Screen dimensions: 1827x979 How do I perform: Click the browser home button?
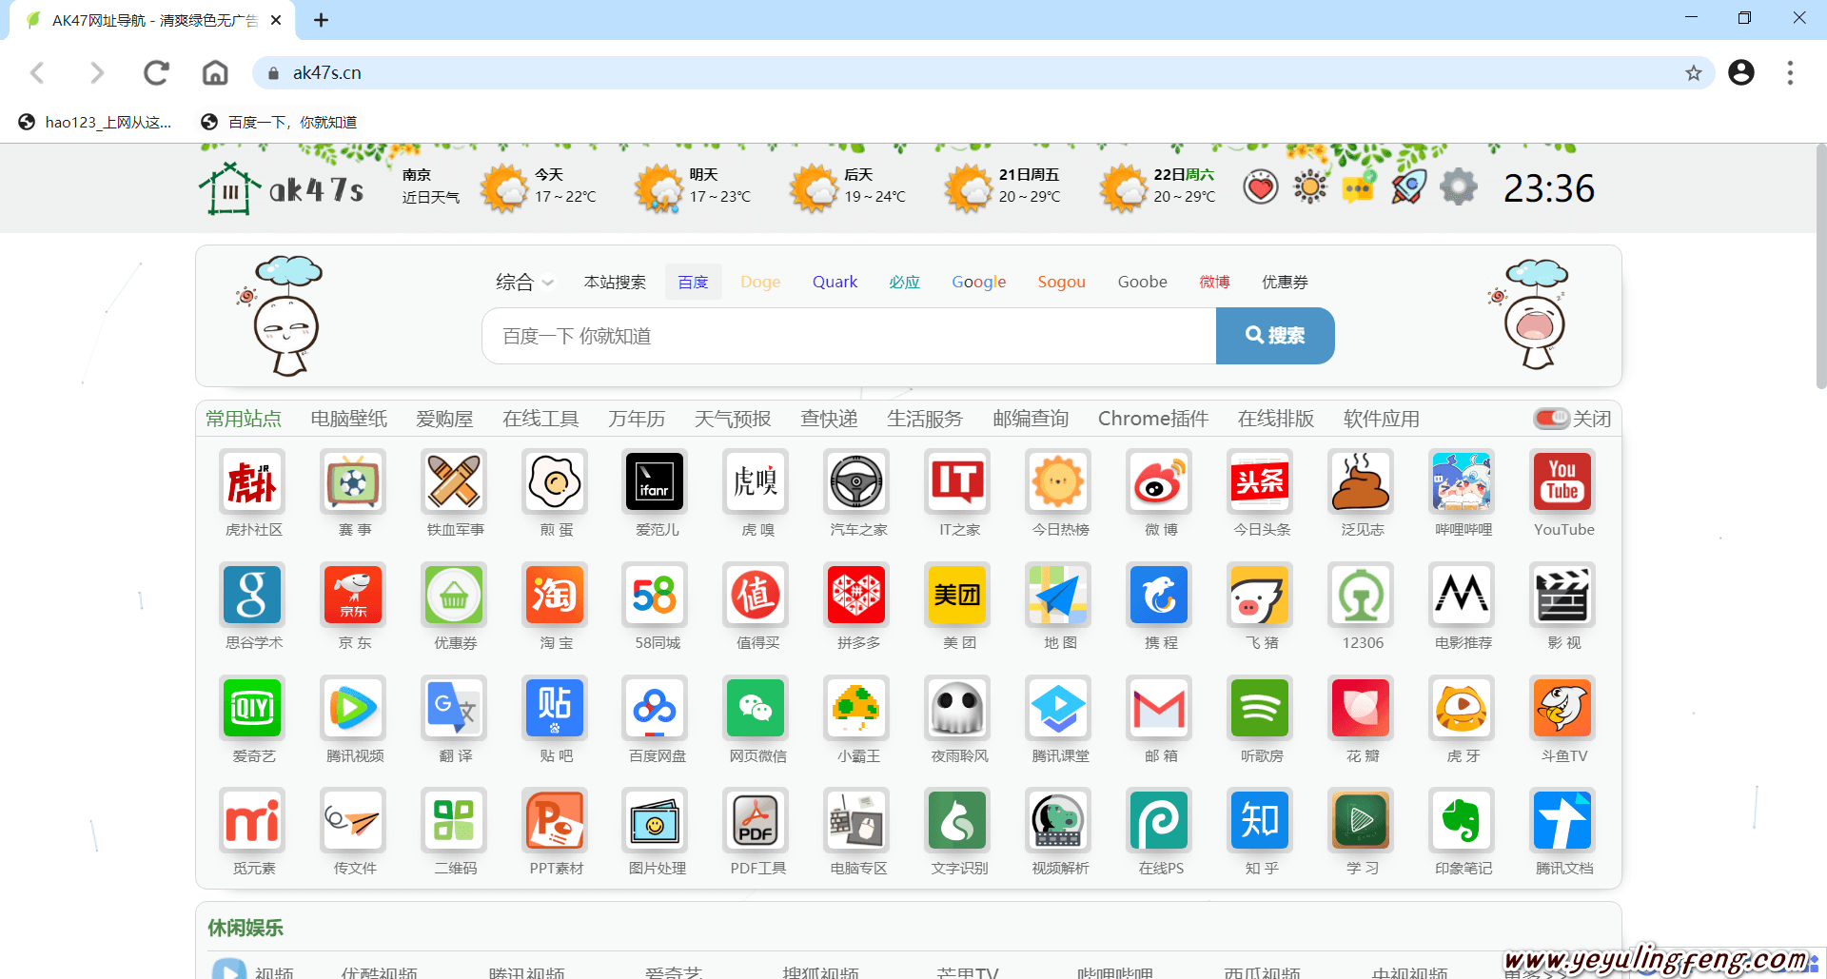click(215, 72)
